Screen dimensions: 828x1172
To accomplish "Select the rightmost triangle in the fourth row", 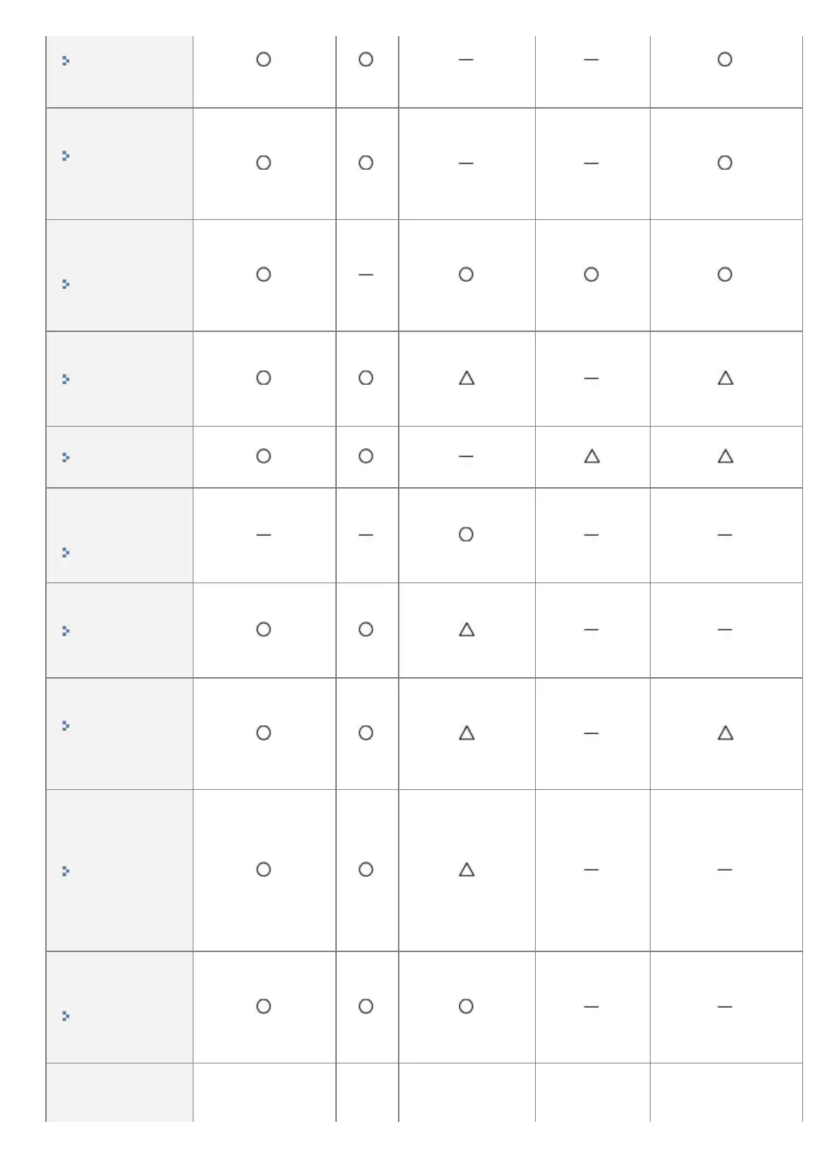I will (x=725, y=379).
